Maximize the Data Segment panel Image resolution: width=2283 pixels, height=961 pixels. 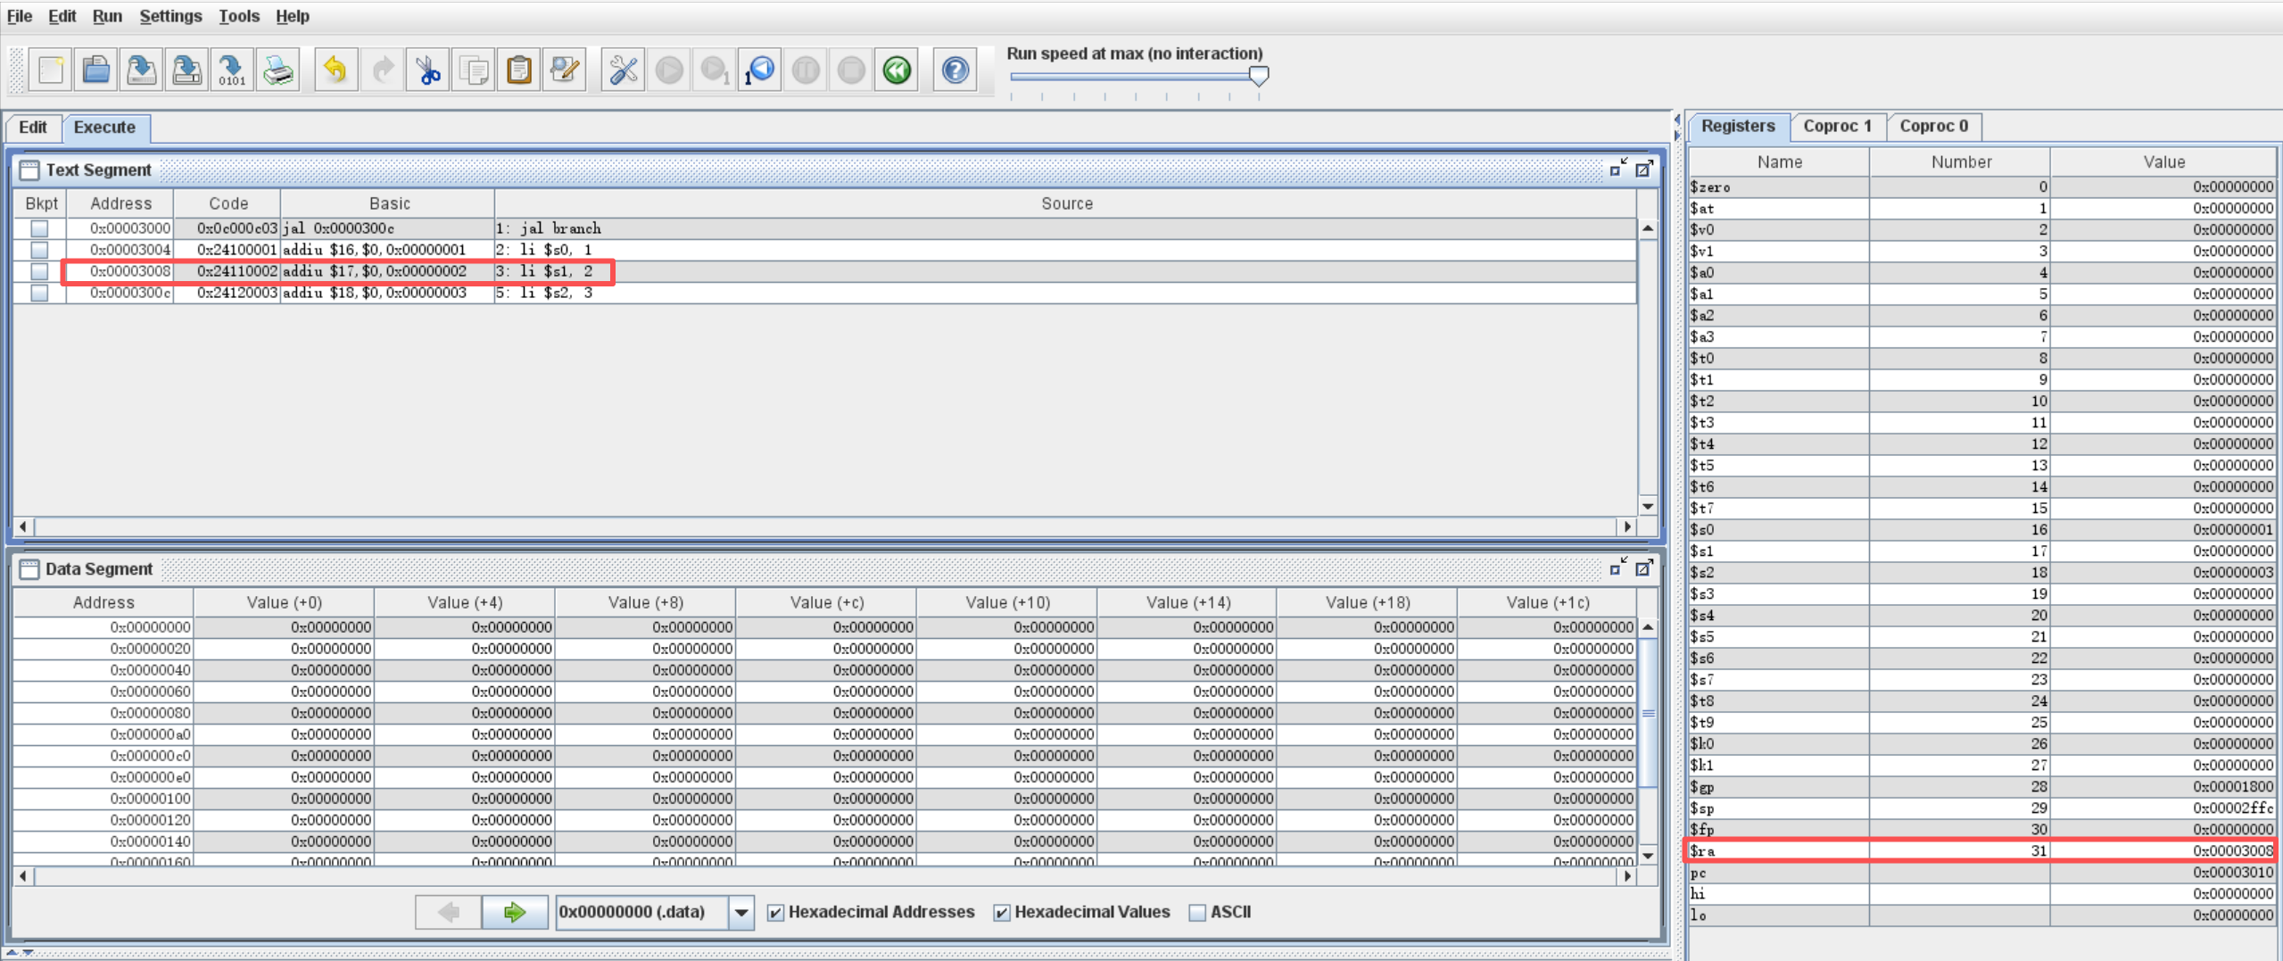[x=1643, y=567]
